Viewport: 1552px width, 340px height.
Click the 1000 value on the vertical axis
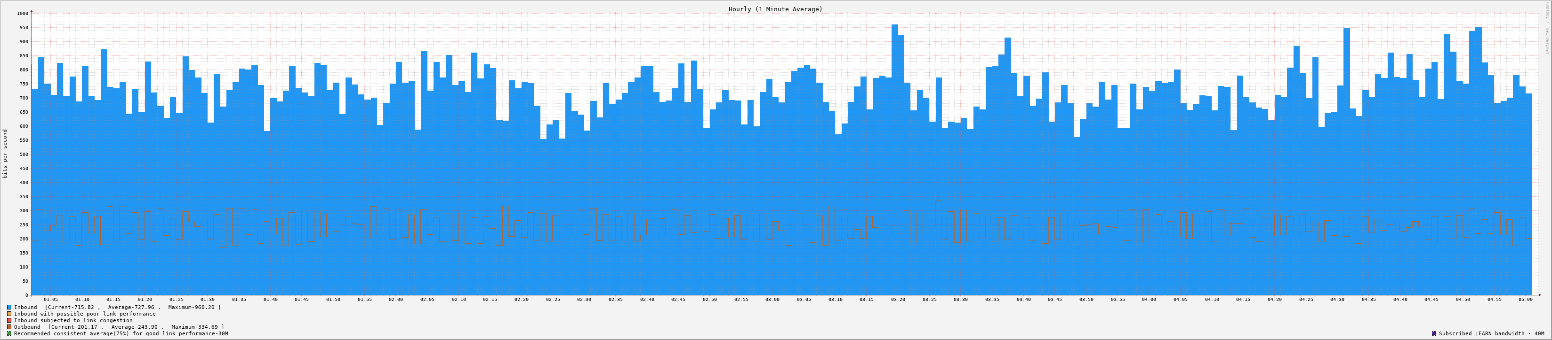[x=22, y=13]
